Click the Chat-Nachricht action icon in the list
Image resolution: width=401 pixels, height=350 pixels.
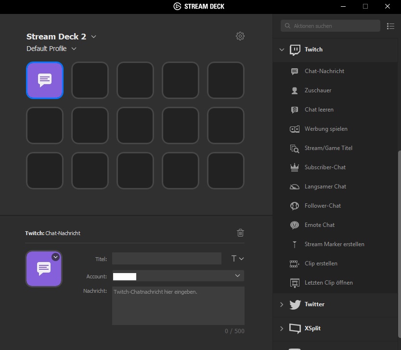pyautogui.click(x=295, y=71)
